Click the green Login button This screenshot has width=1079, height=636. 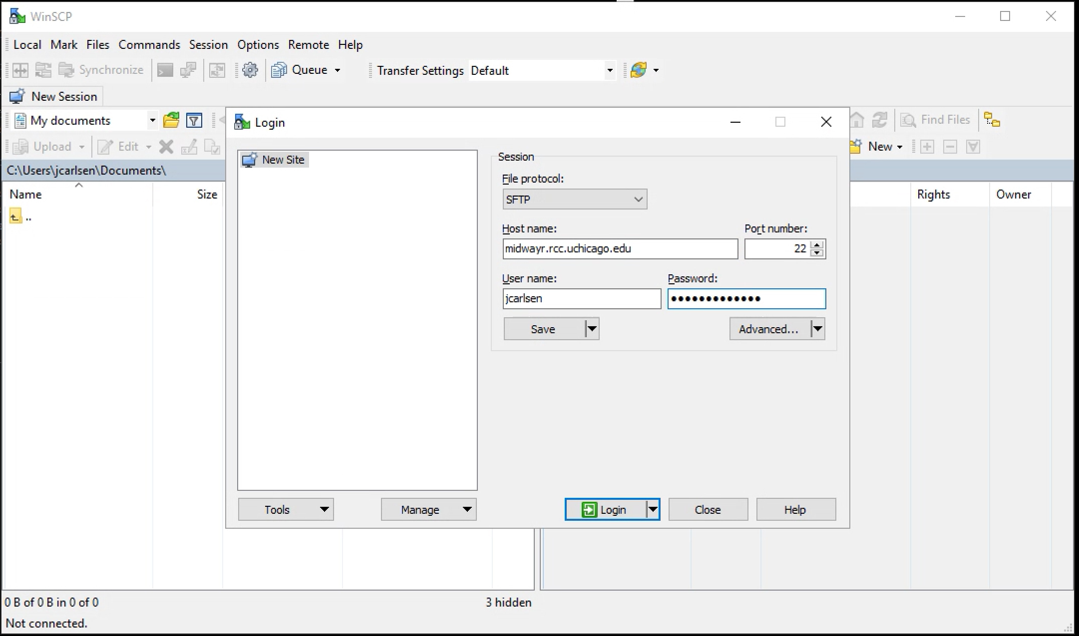[605, 509]
